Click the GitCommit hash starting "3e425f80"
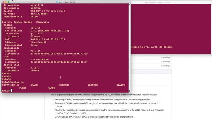Screen dimensions: 212x119 (x=59, y=62)
